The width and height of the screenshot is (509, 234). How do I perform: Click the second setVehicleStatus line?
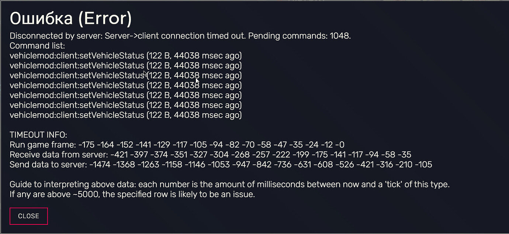tap(125, 65)
